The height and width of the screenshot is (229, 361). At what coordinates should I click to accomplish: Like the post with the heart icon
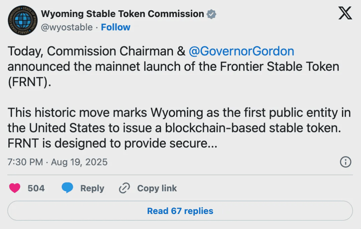15,188
